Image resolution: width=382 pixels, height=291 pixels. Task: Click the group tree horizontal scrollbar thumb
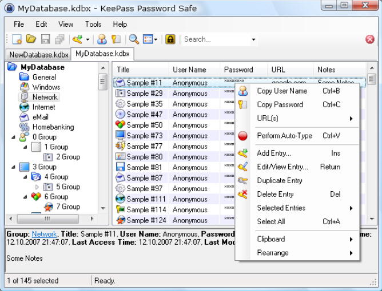click(47, 219)
